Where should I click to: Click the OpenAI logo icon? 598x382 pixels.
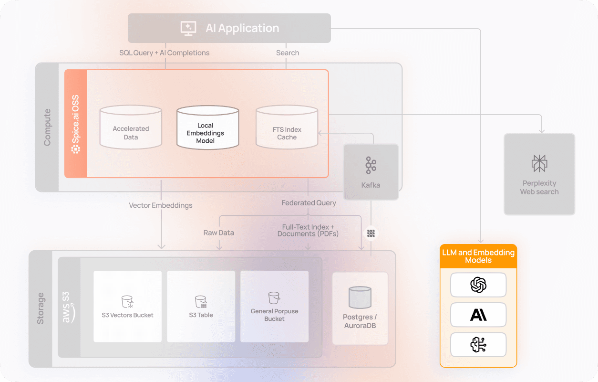click(x=478, y=285)
